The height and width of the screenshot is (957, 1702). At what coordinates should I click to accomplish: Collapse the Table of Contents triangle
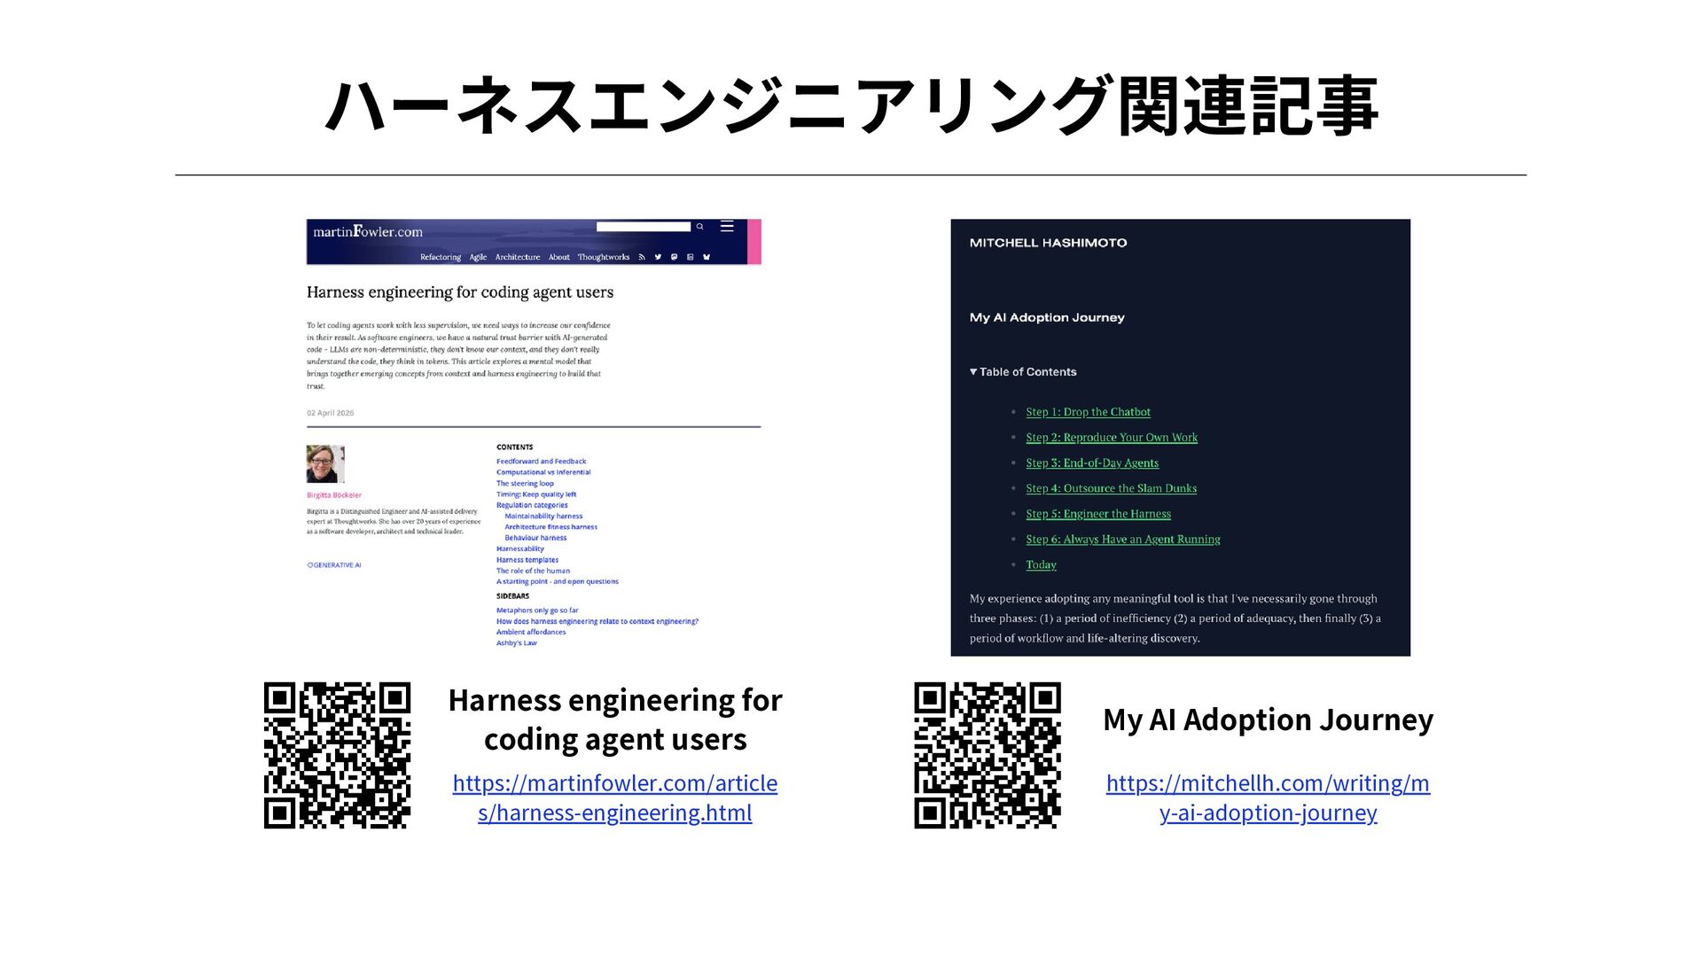[973, 372]
